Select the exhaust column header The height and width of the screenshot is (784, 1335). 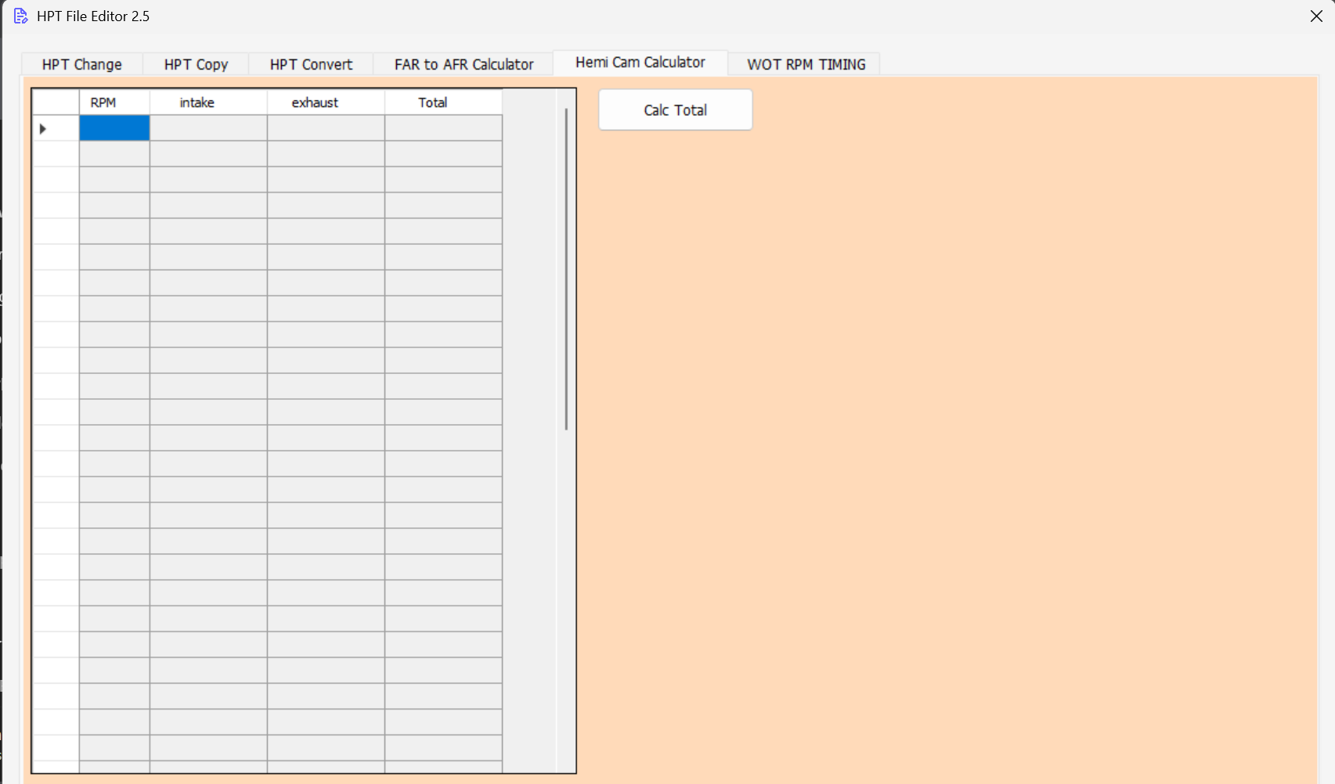coord(314,102)
